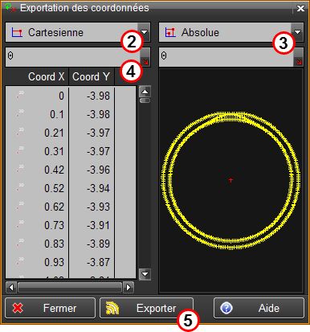Click red arrow button of left field
Image resolution: width=310 pixels, height=332 pixels.
click(145, 57)
